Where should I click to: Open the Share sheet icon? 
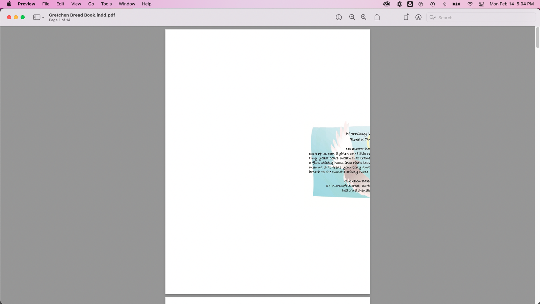[x=377, y=17]
